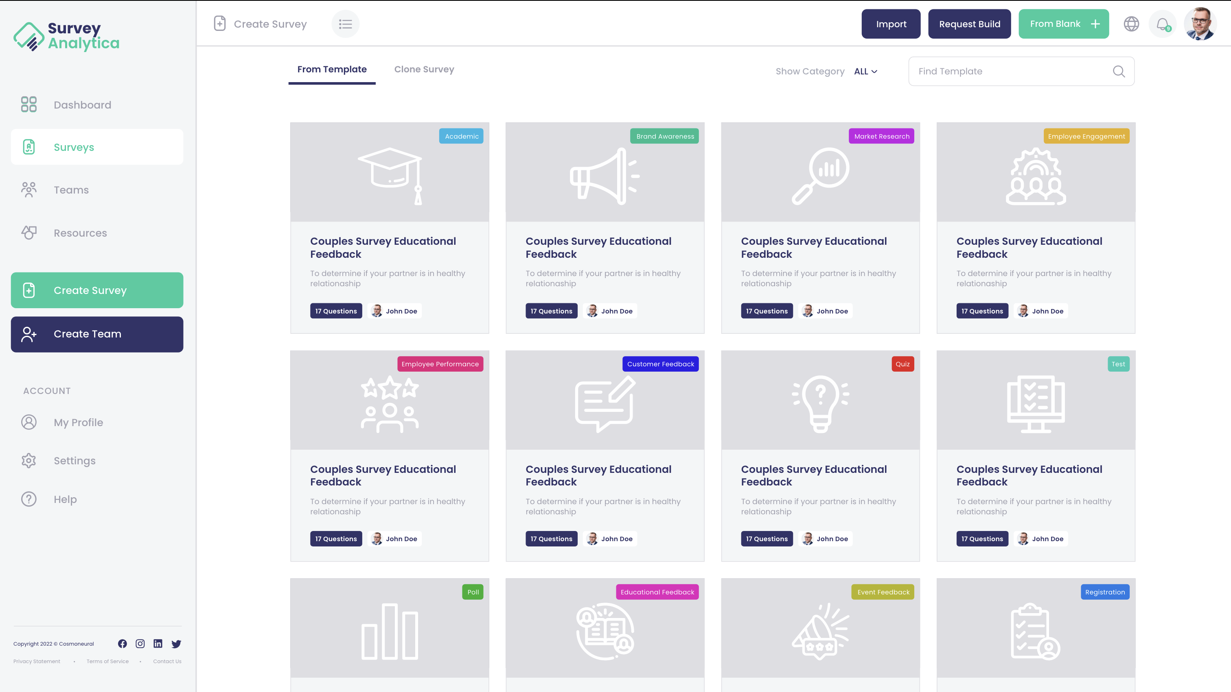Screen dimensions: 1231x692
Task: Focus the Find Template search field
Action: click(x=1021, y=71)
